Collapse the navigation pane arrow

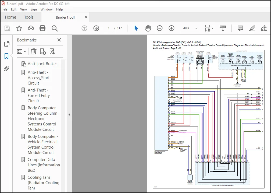tap(69, 114)
